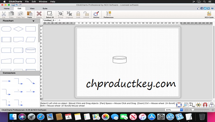Select the cylinder database flowchart shape
Screen dimensions: 215x122
(31, 50)
